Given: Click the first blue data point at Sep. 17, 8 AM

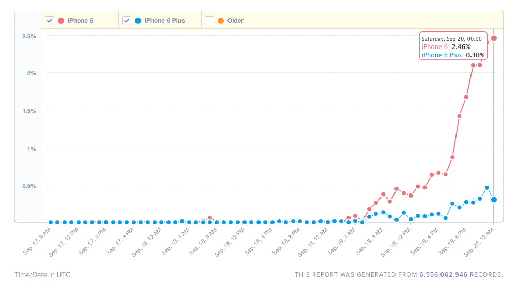Looking at the screenshot, I should [51, 222].
